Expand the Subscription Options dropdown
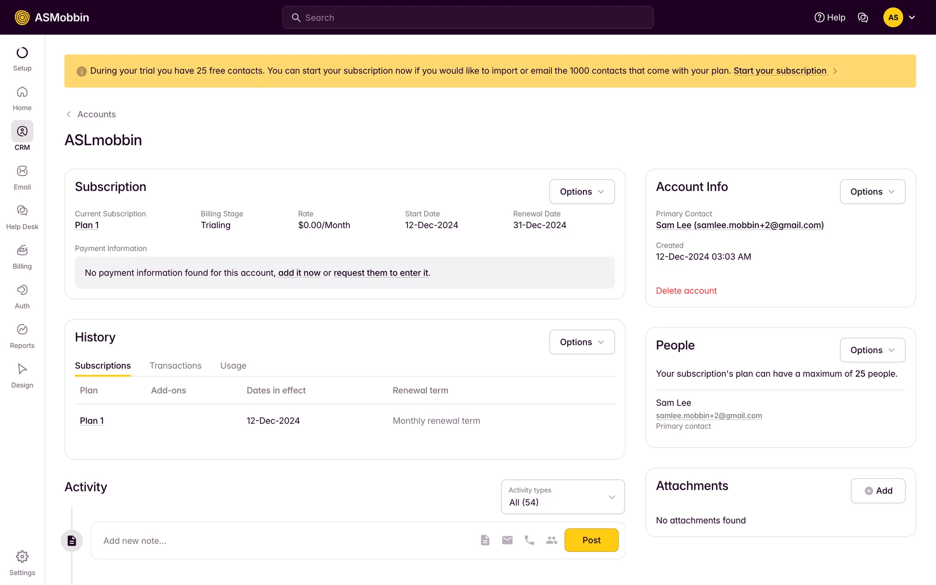The width and height of the screenshot is (936, 585). point(582,192)
